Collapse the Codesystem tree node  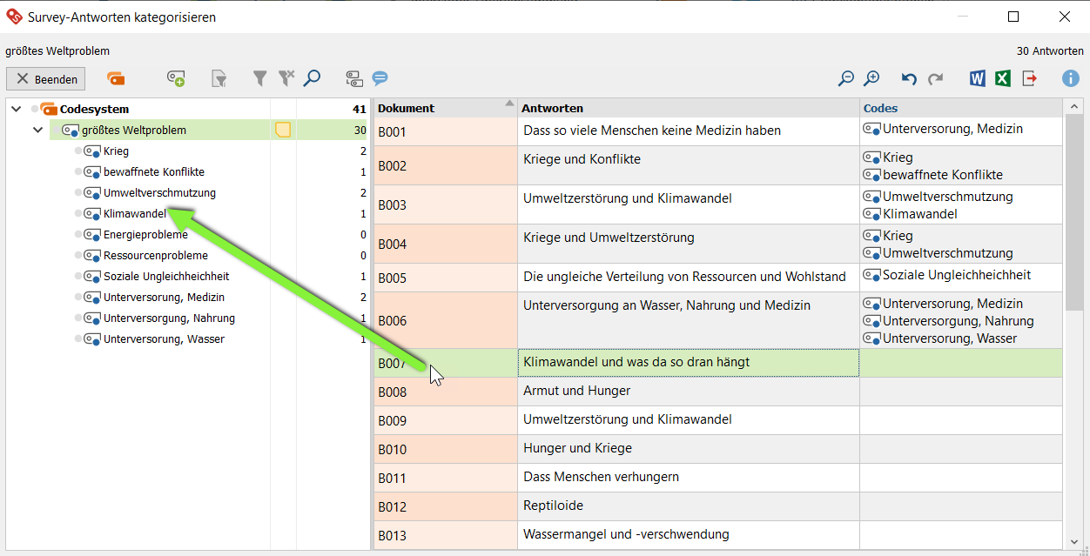pos(17,109)
